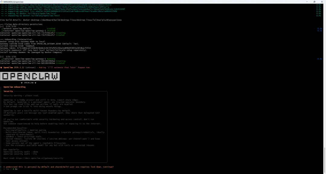The image size is (326, 174).
Task: Click 'Pairing/allowlists + mention gating.' line
Action: click(x=25, y=130)
